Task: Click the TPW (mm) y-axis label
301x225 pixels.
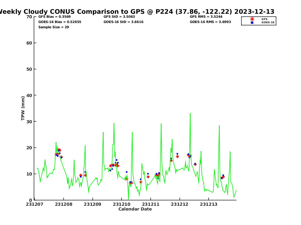Action: click(x=23, y=108)
